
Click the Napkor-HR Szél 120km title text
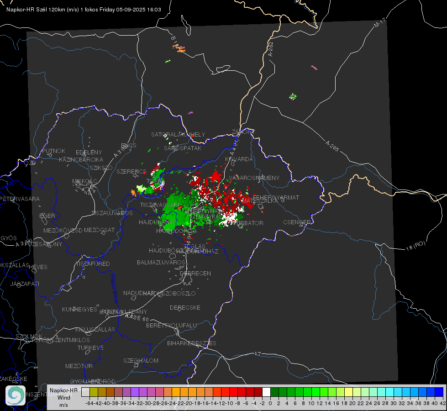(84, 10)
